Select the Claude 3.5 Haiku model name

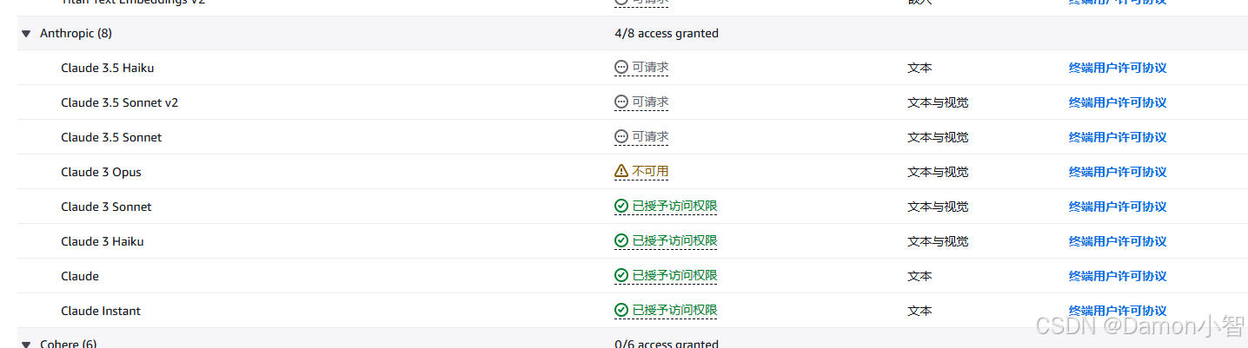coord(108,68)
